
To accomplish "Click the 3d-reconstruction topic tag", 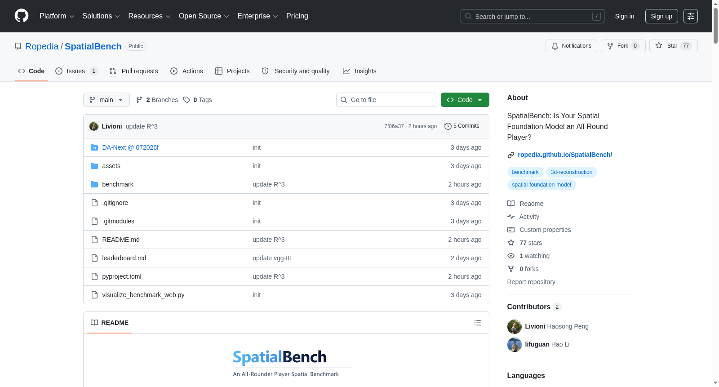I will [572, 172].
